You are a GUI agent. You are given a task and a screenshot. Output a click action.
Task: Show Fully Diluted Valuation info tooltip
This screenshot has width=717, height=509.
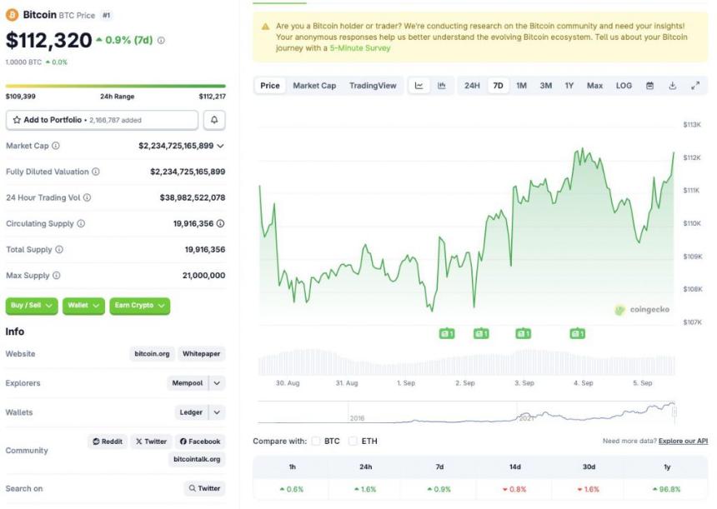96,172
